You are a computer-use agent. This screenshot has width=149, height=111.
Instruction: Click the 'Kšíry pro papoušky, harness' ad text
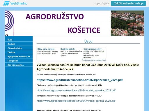[x=47, y=51]
